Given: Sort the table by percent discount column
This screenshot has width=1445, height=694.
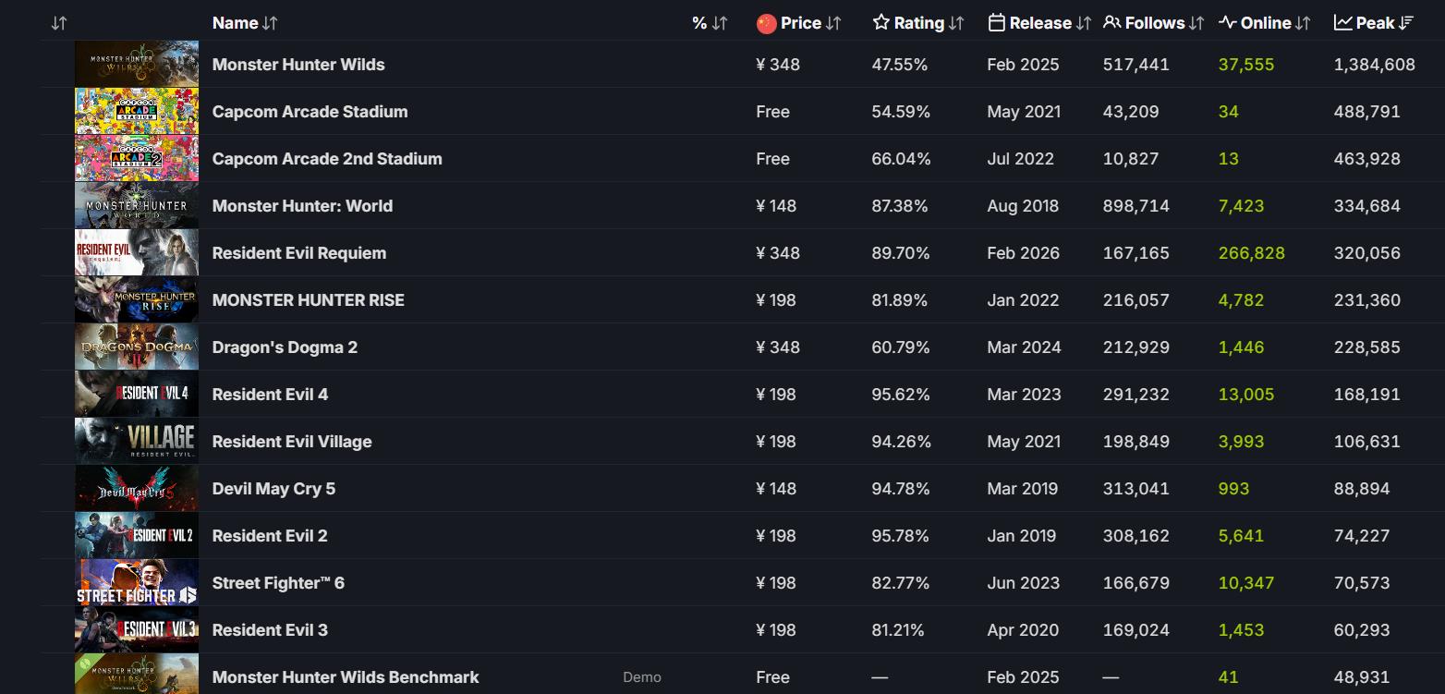Looking at the screenshot, I should tap(710, 23).
